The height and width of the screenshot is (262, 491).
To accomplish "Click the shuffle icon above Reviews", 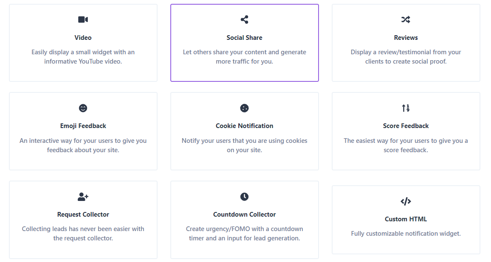I will tap(406, 20).
